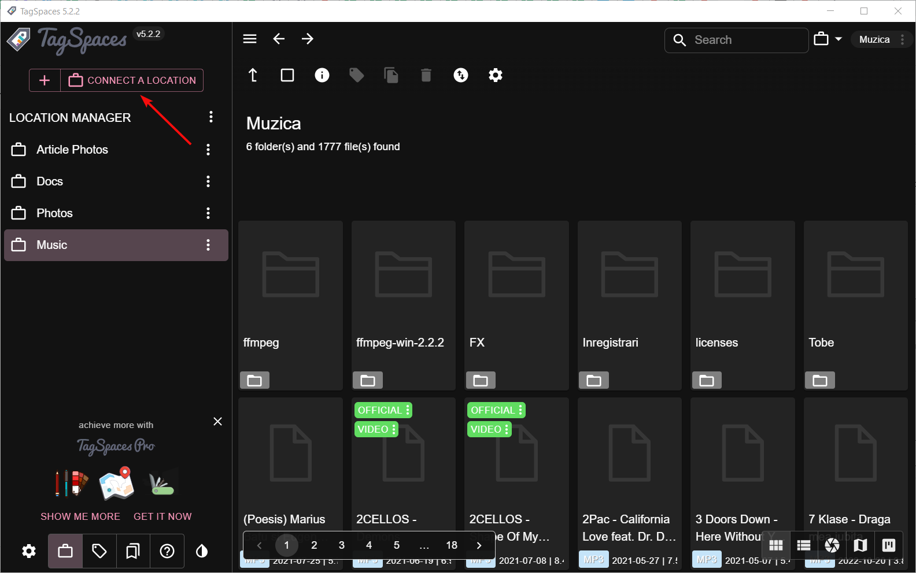Image resolution: width=916 pixels, height=573 pixels.
Task: Click OFFICIAL tag on 2CELLOS Shape Of My file
Action: (x=496, y=410)
